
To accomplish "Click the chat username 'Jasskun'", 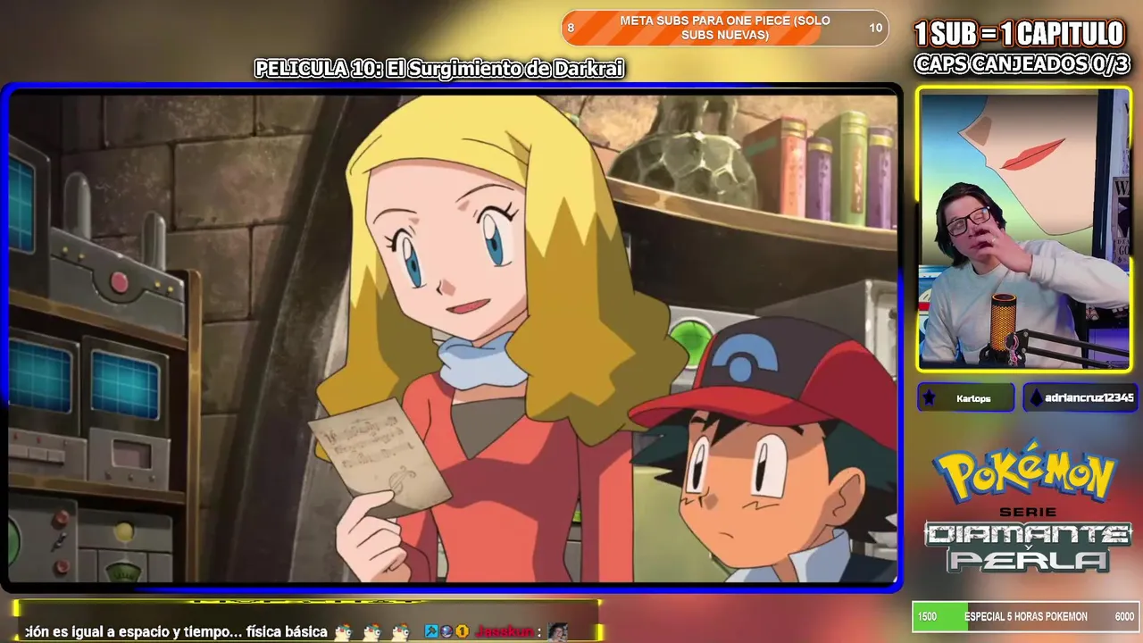I will pos(505,631).
